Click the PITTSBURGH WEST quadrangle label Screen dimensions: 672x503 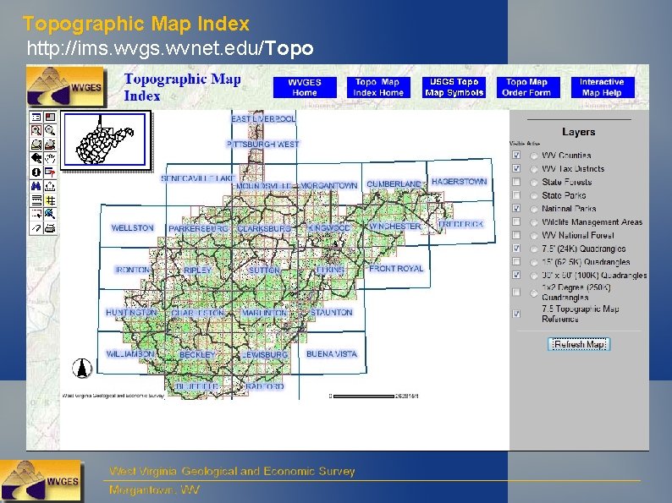(262, 145)
